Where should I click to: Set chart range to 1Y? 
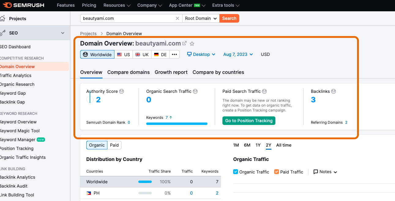(258, 145)
